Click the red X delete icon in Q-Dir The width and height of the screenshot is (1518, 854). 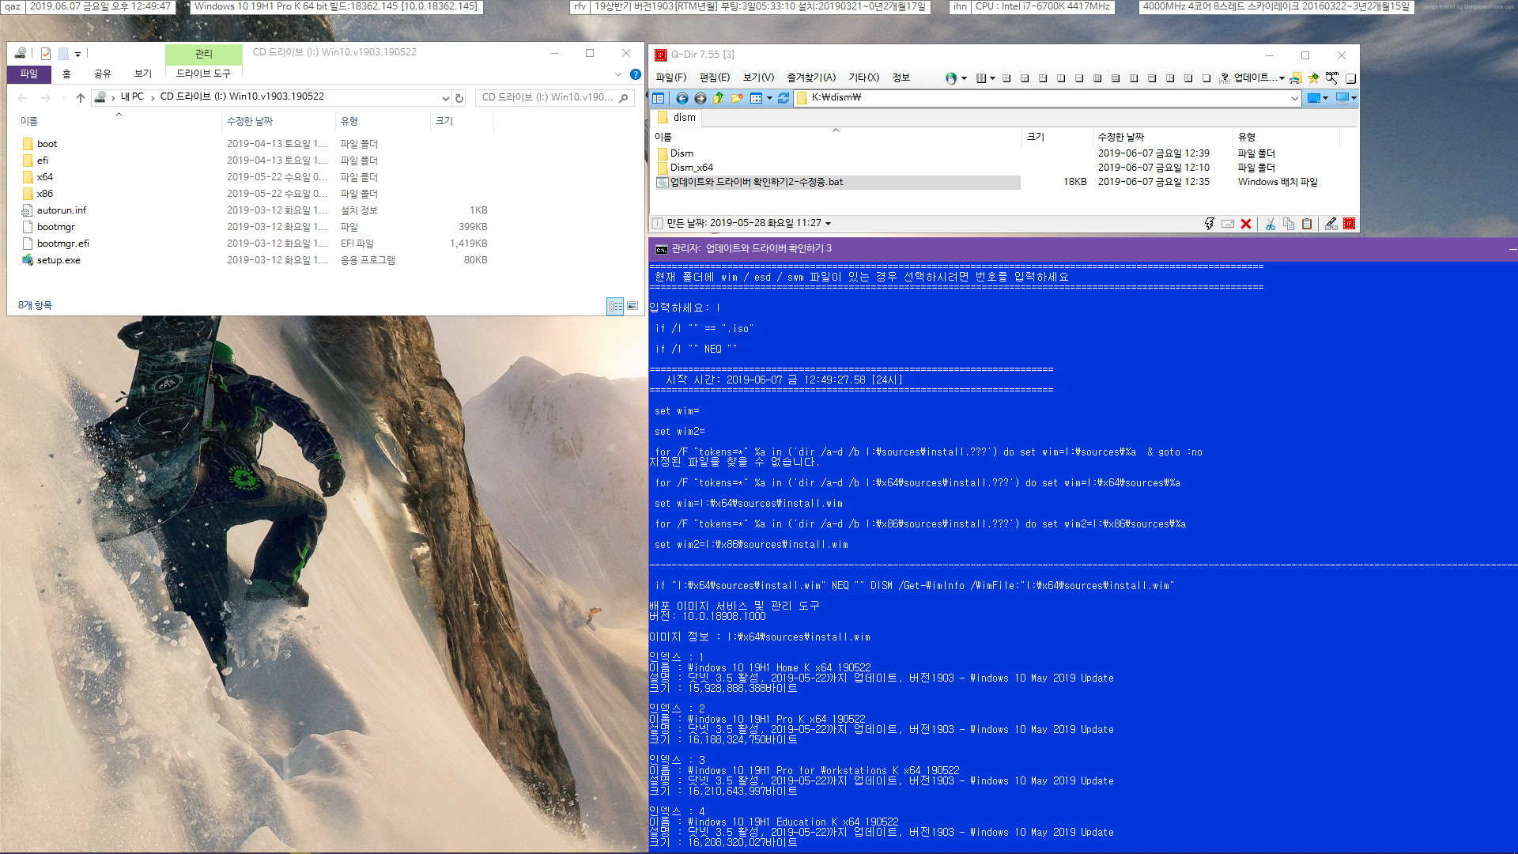pyautogui.click(x=1246, y=224)
